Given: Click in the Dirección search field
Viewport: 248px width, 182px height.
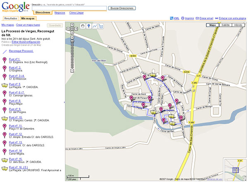Looking at the screenshot, I should pyautogui.click(x=69, y=8).
